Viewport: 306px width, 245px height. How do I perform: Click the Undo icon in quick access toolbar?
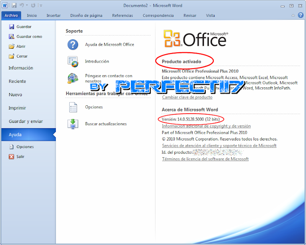[21, 5]
